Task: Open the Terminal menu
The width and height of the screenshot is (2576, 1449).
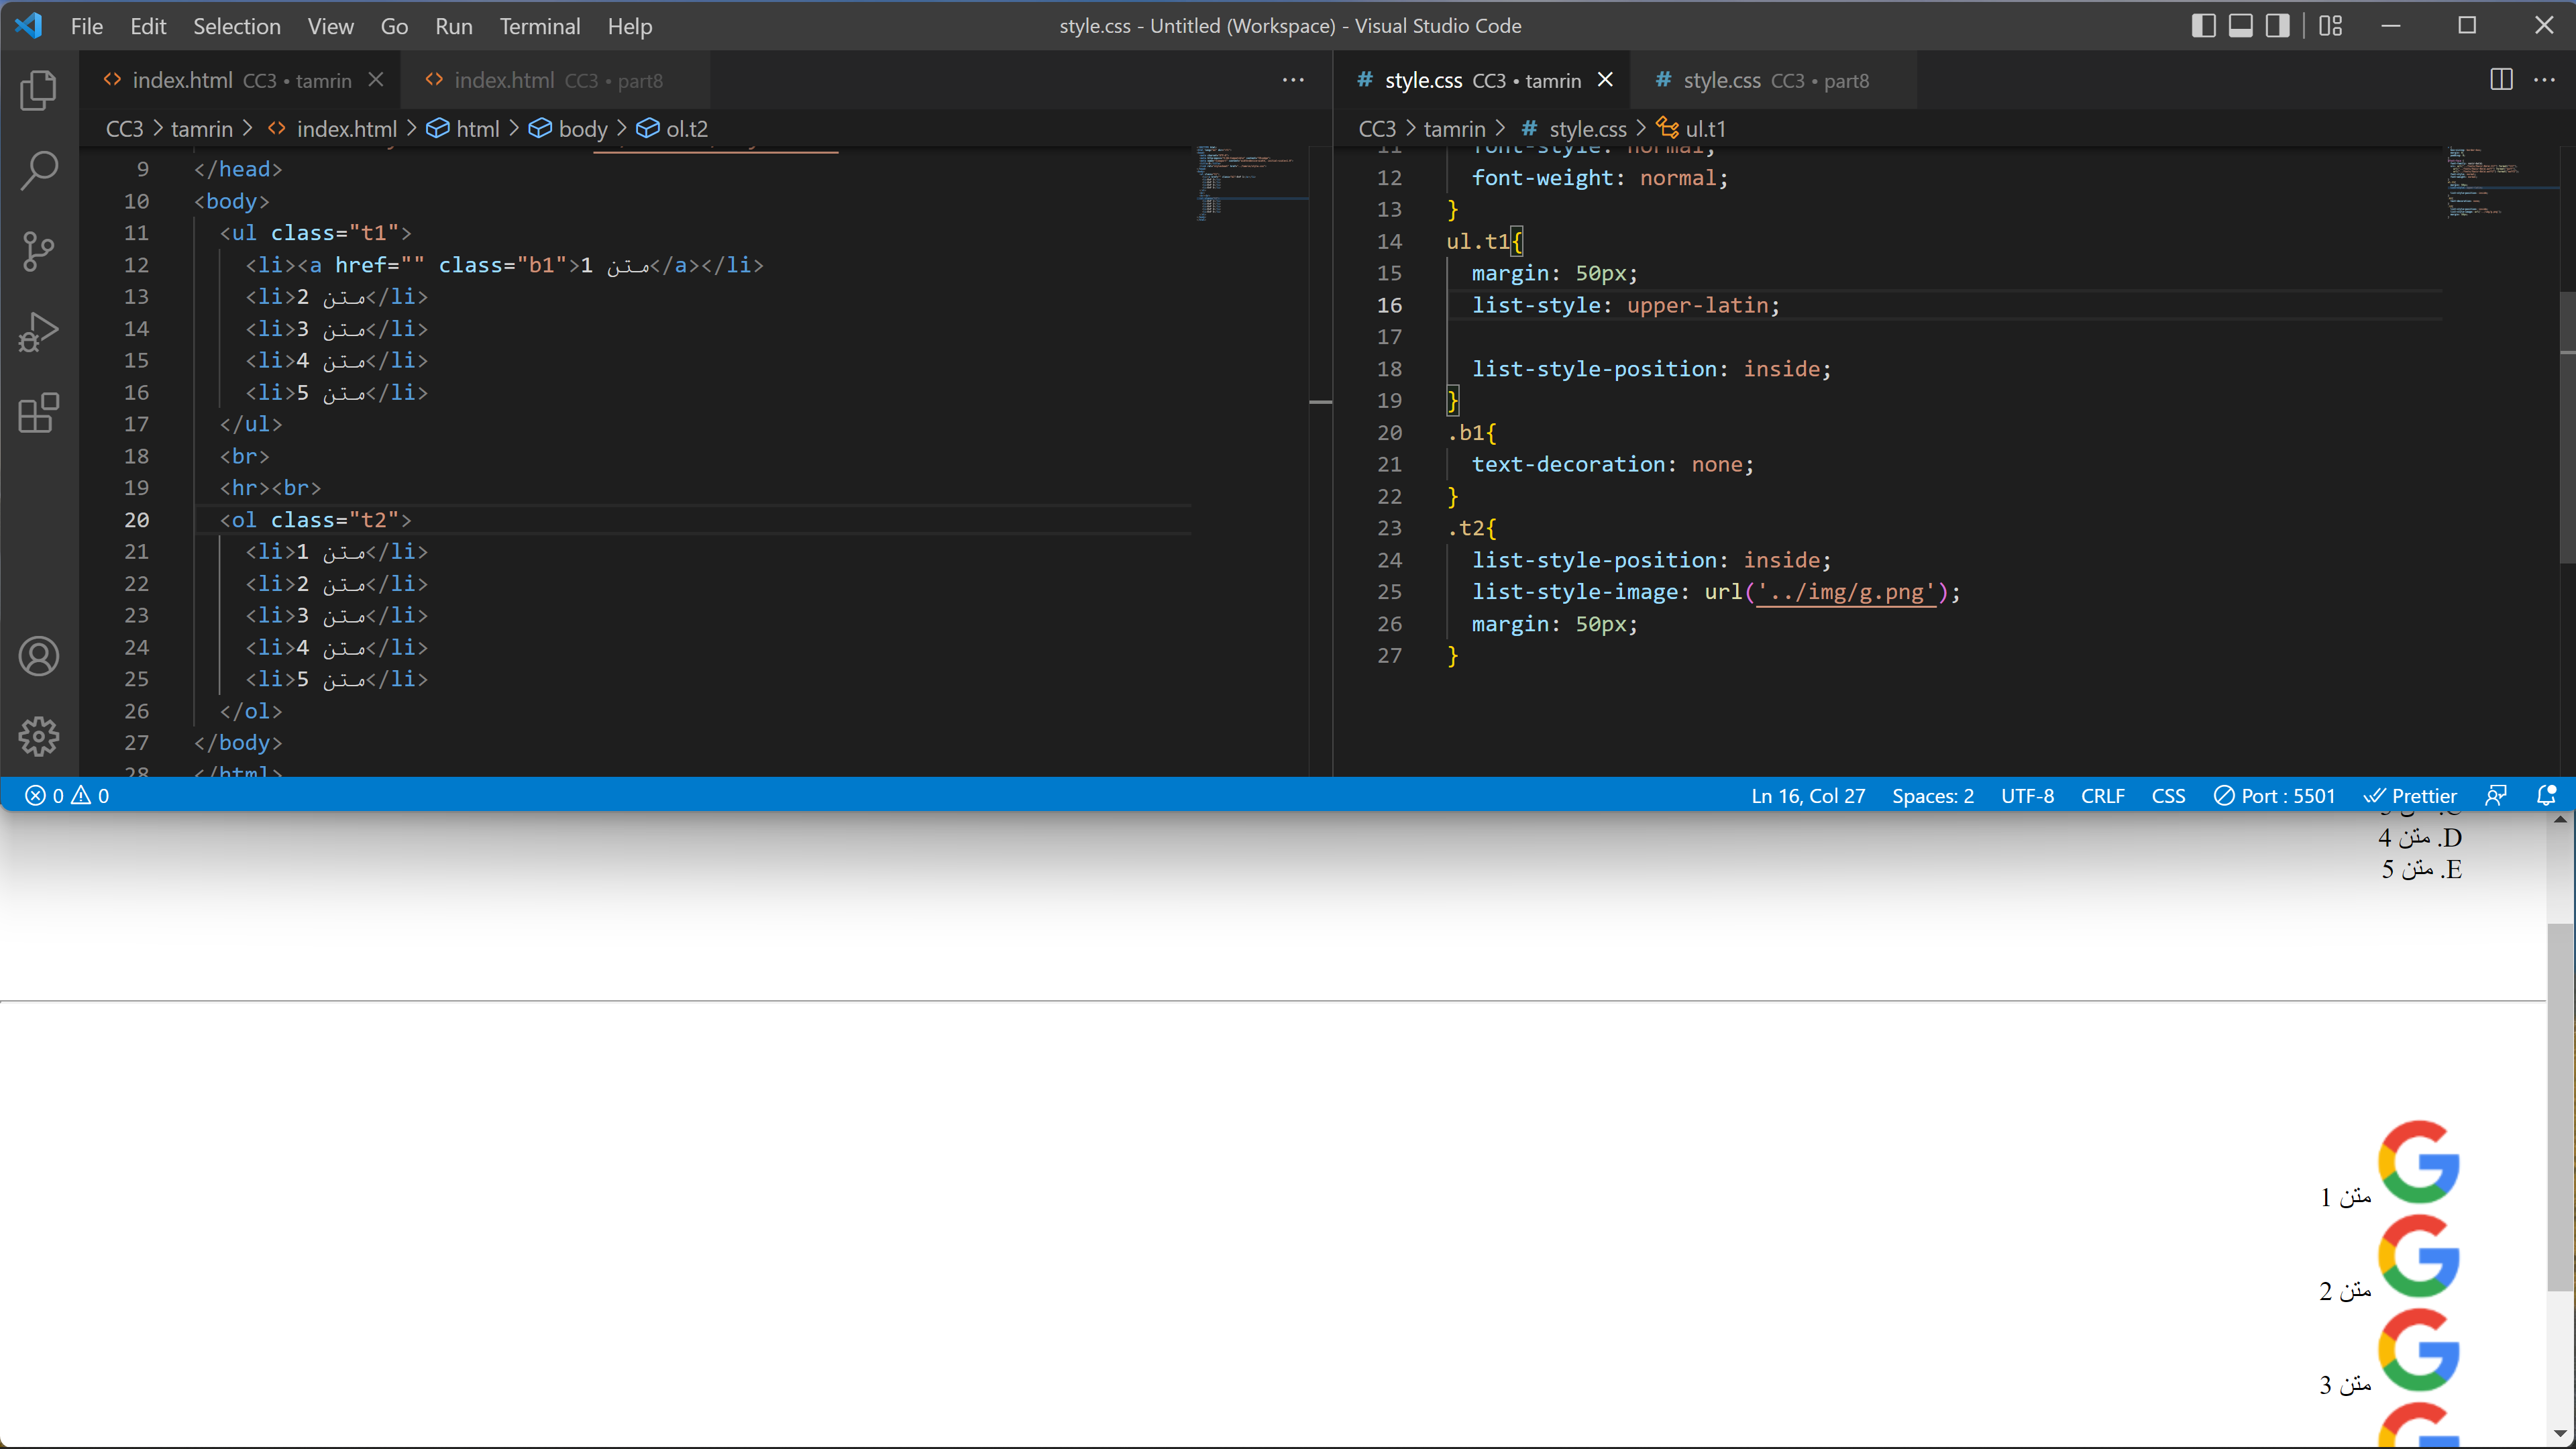Action: [x=540, y=26]
